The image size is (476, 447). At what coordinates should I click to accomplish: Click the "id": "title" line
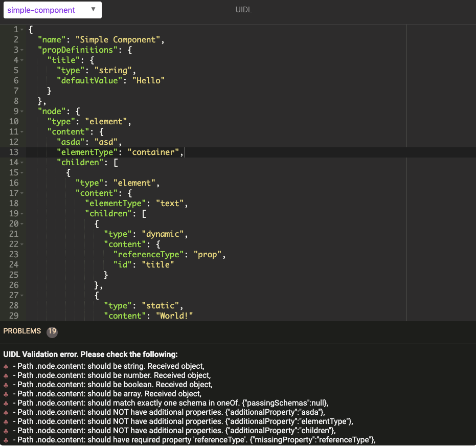[144, 265]
